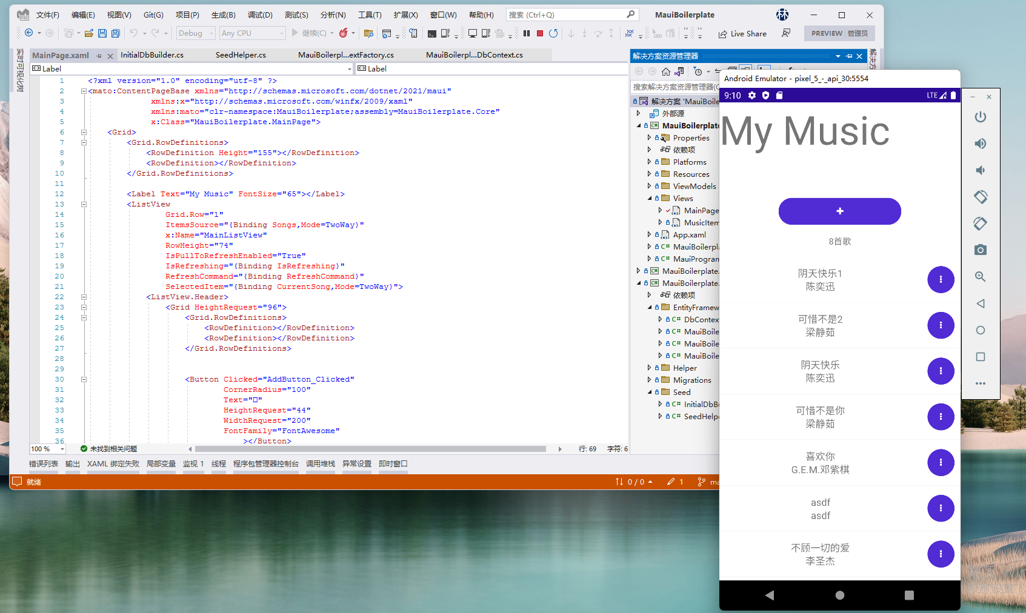Expand the ViewModels folder in Solution Explorer
This screenshot has width=1026, height=613.
[649, 186]
